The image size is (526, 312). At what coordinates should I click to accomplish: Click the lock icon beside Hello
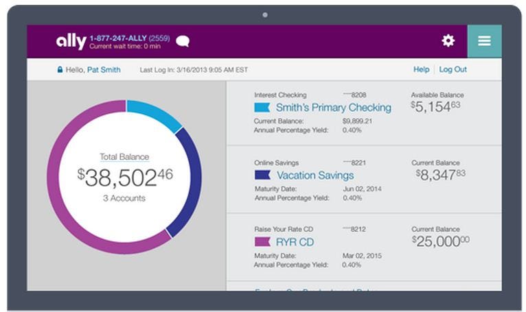tap(60, 69)
